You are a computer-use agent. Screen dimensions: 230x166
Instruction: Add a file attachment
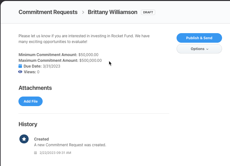31,101
